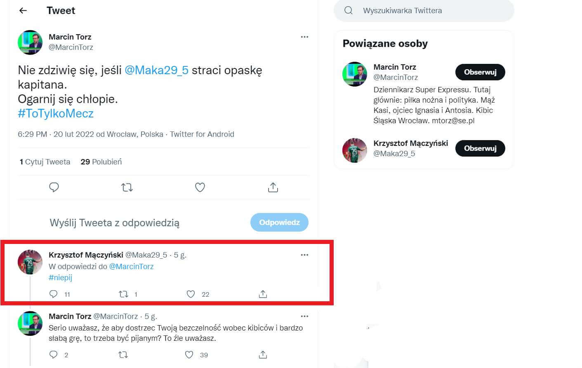
Task: Open @Maka29_5 profile from tweet text
Action: [x=157, y=70]
